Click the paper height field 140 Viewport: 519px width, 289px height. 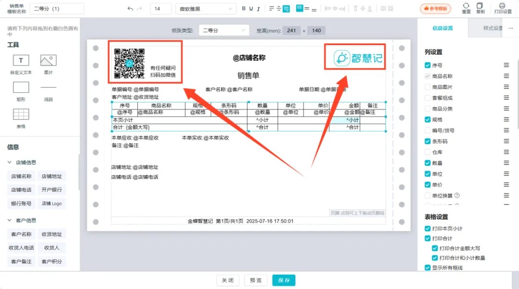[x=316, y=30]
